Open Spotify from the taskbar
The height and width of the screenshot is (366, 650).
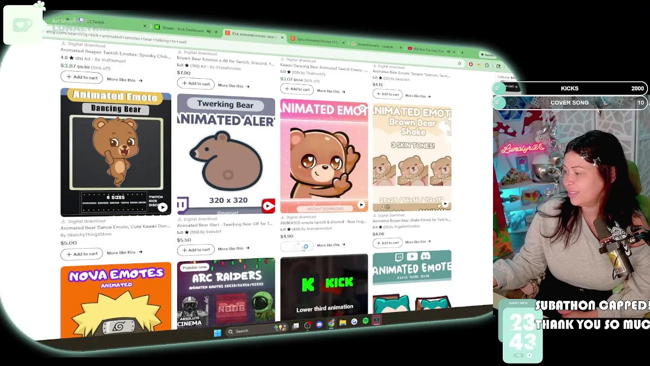click(x=366, y=321)
